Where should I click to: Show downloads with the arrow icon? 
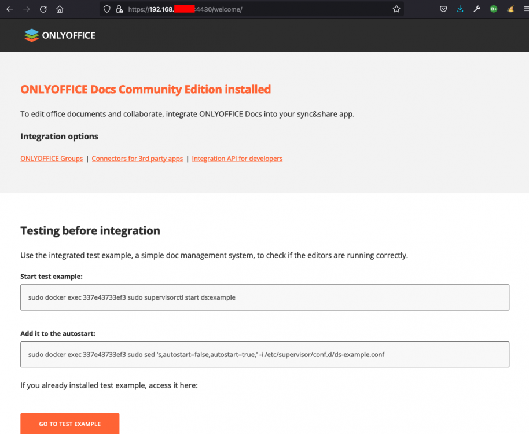click(x=460, y=9)
